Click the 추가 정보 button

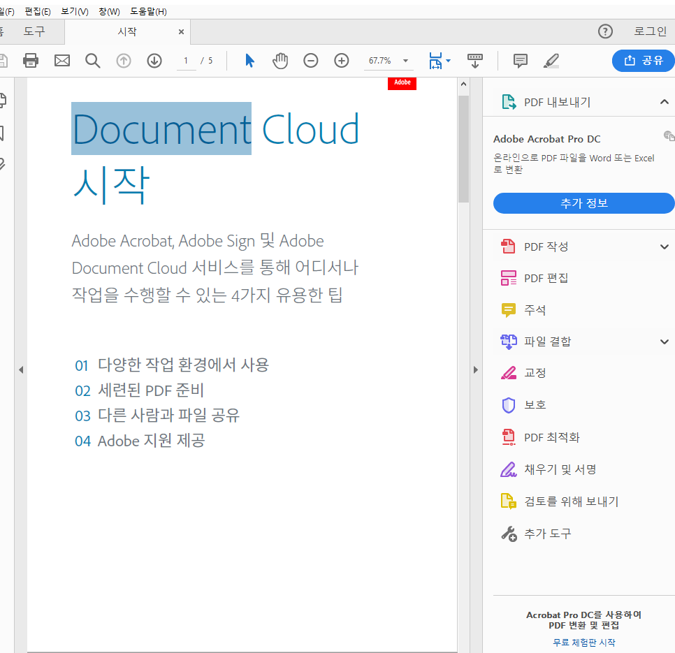coord(583,203)
